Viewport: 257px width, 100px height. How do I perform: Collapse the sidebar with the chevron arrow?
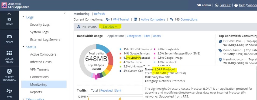coord(65,13)
